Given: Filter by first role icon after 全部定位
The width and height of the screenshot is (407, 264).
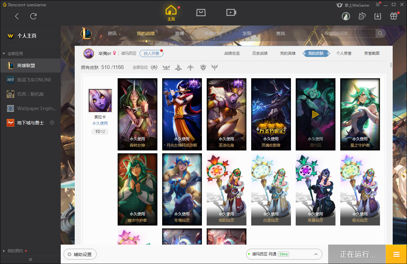Looking at the screenshot, I should (154, 67).
